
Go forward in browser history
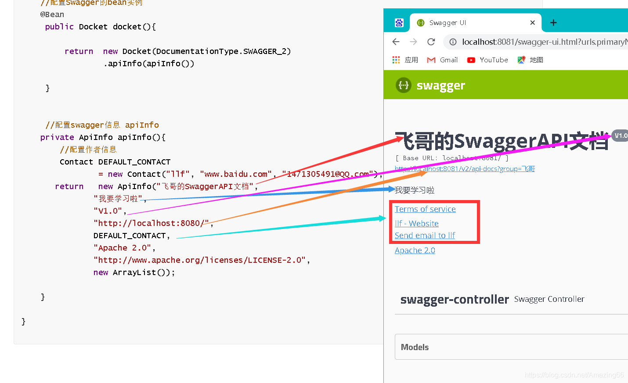(413, 42)
